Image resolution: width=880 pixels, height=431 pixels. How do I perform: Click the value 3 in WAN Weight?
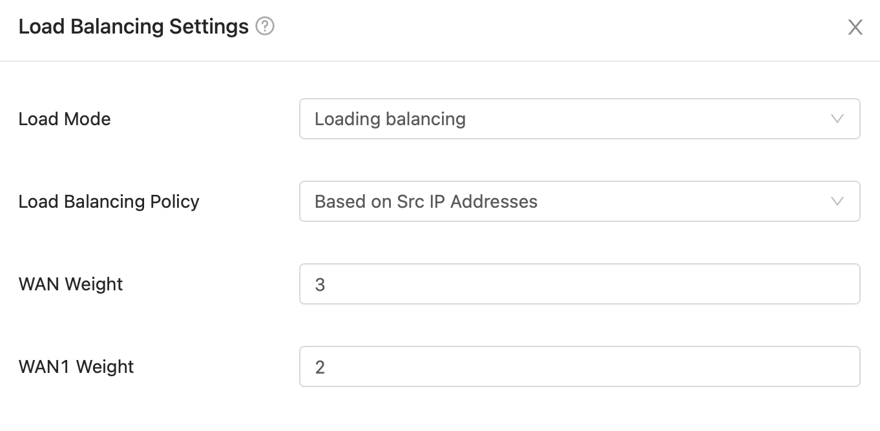[320, 285]
